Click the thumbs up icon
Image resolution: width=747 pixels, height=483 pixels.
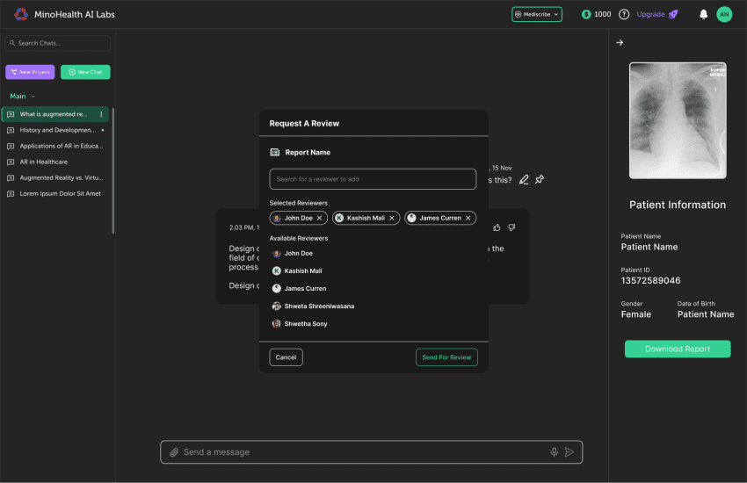click(x=497, y=227)
